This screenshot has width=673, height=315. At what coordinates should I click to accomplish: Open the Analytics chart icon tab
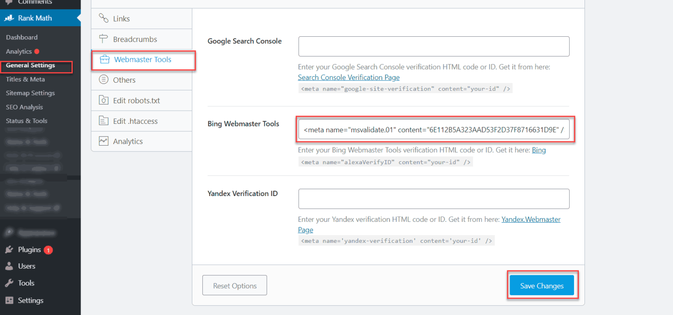103,141
